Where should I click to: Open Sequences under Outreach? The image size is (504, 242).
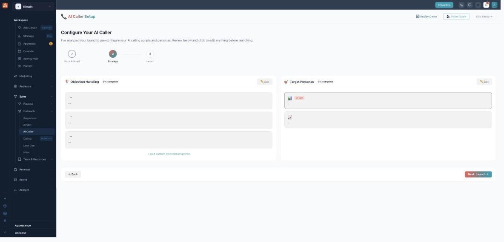[29, 118]
